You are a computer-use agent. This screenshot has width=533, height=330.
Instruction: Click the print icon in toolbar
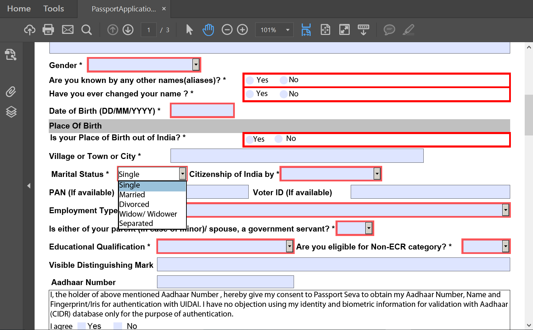click(x=48, y=30)
